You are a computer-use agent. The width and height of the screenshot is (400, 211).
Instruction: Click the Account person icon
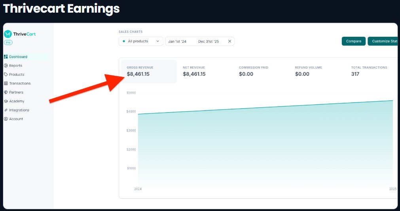click(x=6, y=119)
